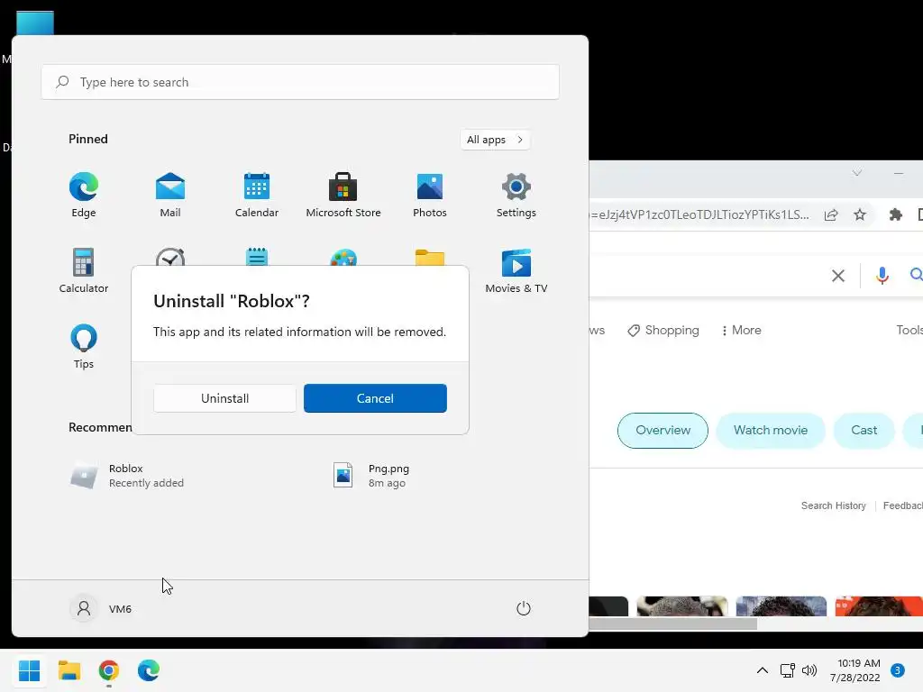
Task: Launch the Calendar pinned app
Action: (257, 195)
